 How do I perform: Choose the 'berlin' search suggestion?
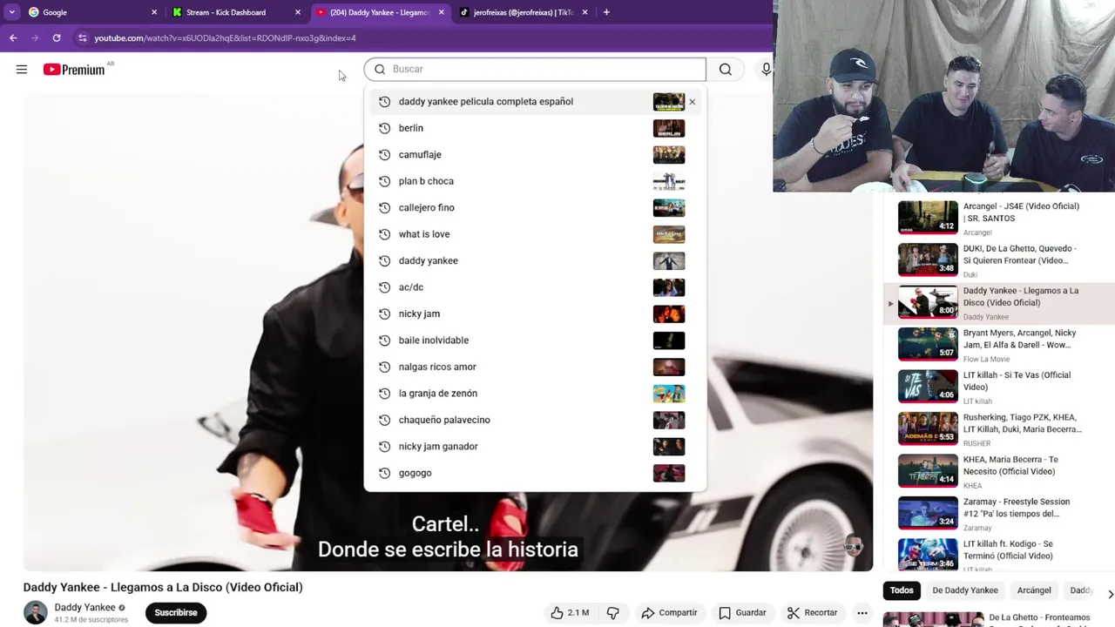click(535, 128)
